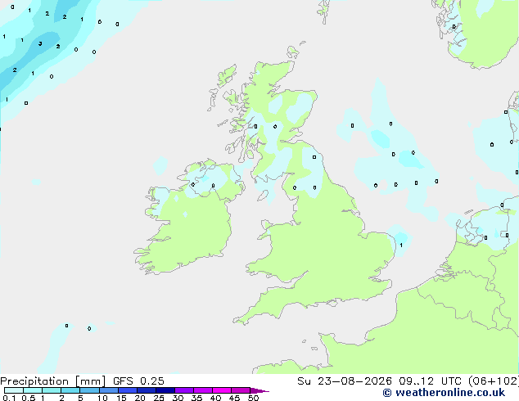
Task: Pick the 0.1–0.5 mm legend color swatch
Action: (14, 390)
